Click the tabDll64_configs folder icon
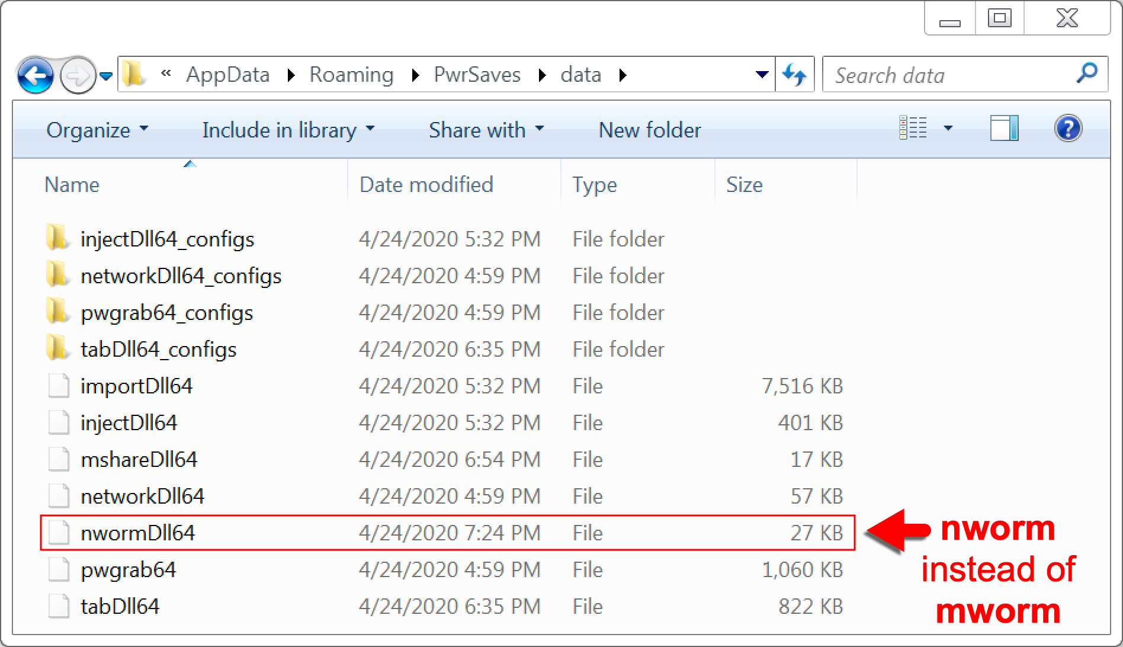 point(57,348)
